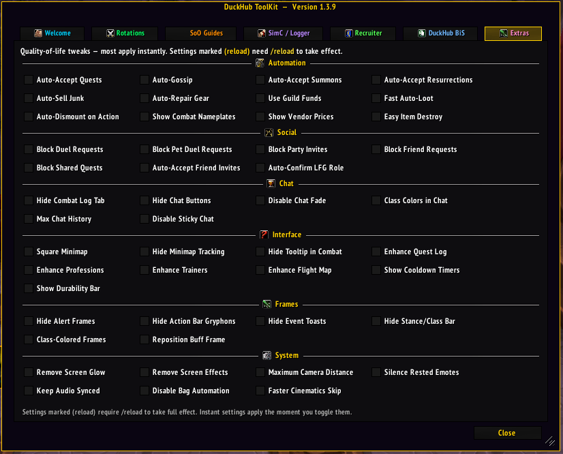Check Max Chat History

coord(29,219)
